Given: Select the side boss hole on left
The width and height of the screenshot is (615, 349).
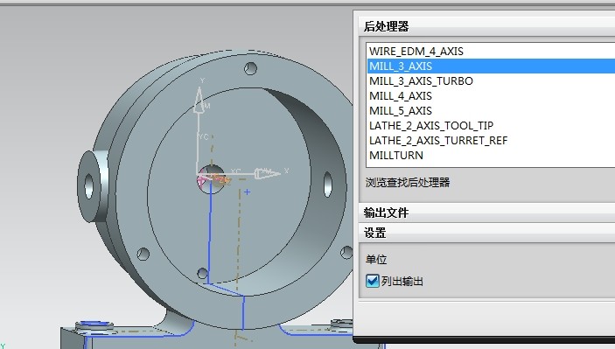Looking at the screenshot, I should pyautogui.click(x=89, y=185).
